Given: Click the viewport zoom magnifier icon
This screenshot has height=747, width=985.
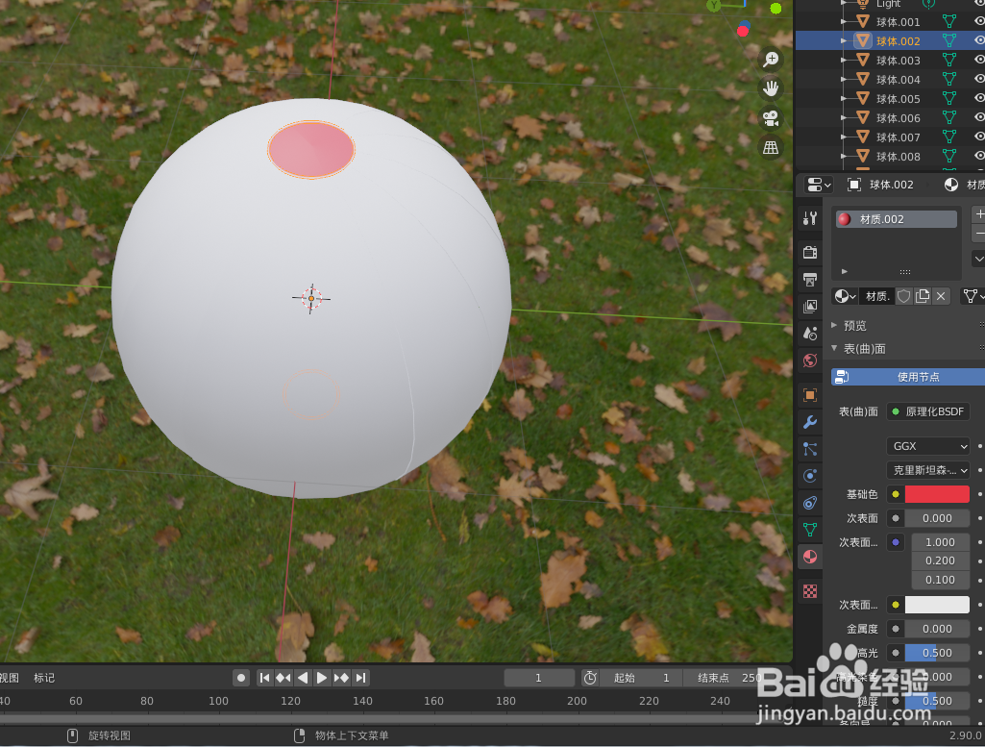Looking at the screenshot, I should point(771,59).
